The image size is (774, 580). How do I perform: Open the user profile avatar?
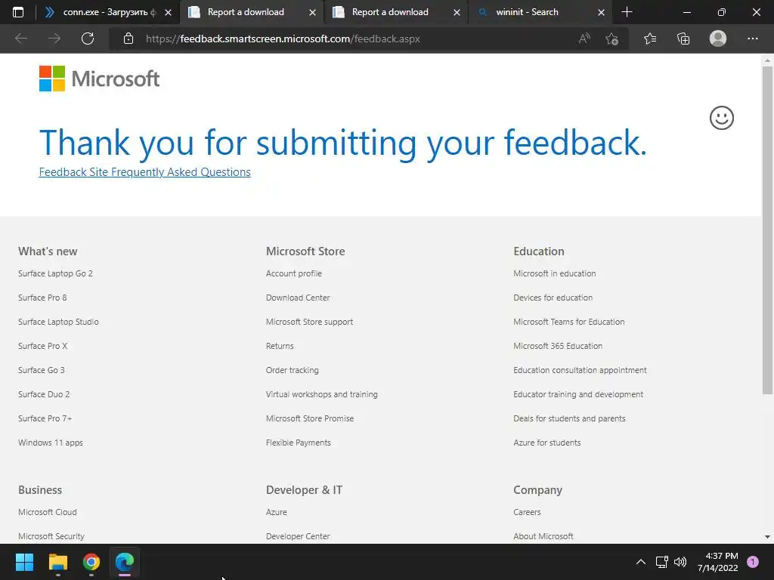(x=718, y=39)
